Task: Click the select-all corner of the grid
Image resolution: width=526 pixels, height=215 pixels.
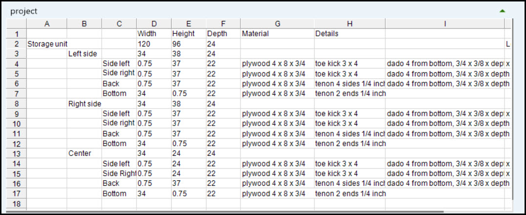Action: tap(16, 23)
